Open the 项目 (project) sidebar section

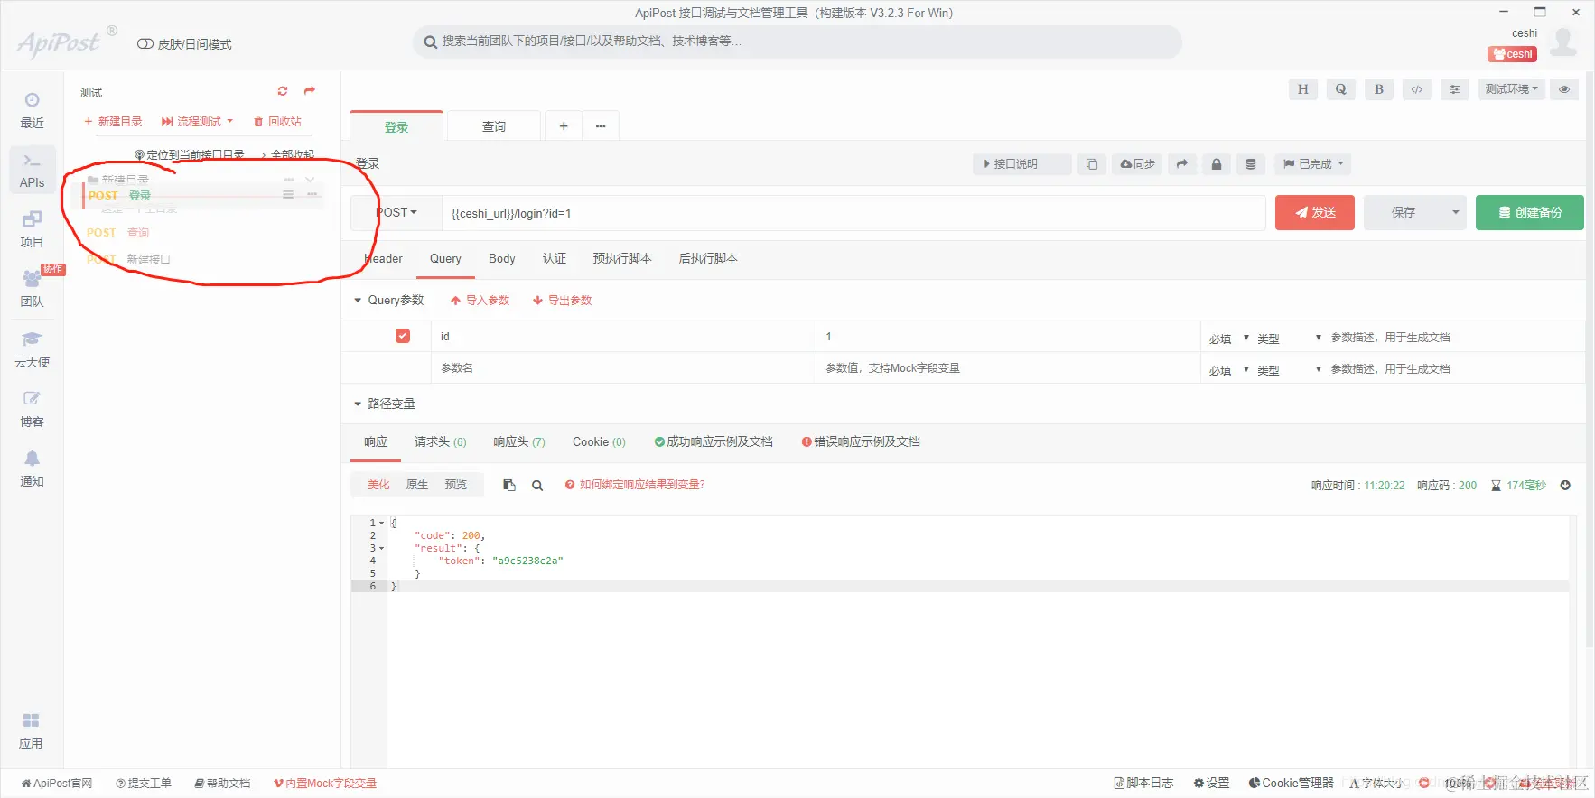point(32,229)
